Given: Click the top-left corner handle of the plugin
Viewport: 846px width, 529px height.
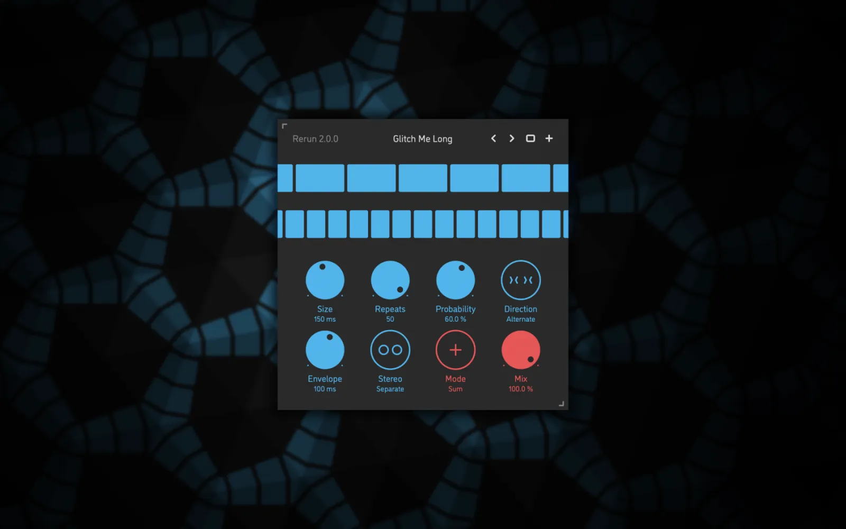Looking at the screenshot, I should tap(284, 126).
